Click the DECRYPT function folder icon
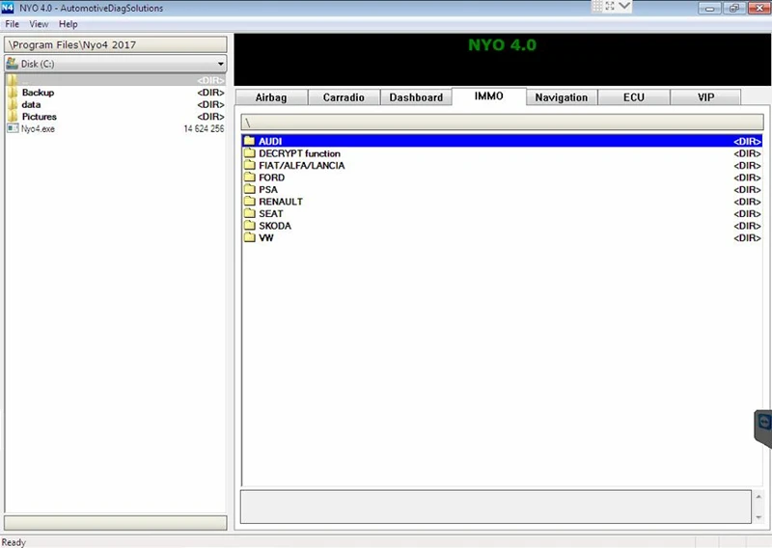This screenshot has height=548, width=772. 250,153
